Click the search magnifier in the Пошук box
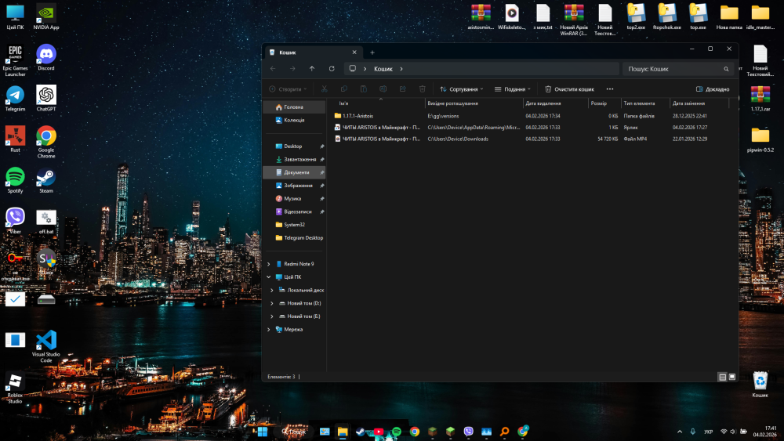The image size is (784, 441). point(726,69)
